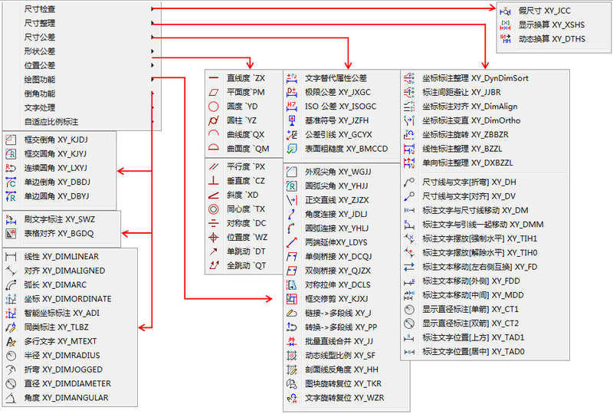Open the 绘图功能 submenu arrow
Screen dimensions: 613x414
click(x=153, y=79)
